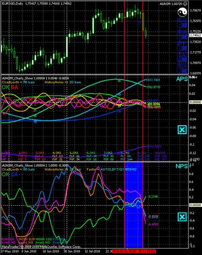The height and width of the screenshot is (255, 202).
Task: Click the 0.2346 green value label
Action: (153, 197)
